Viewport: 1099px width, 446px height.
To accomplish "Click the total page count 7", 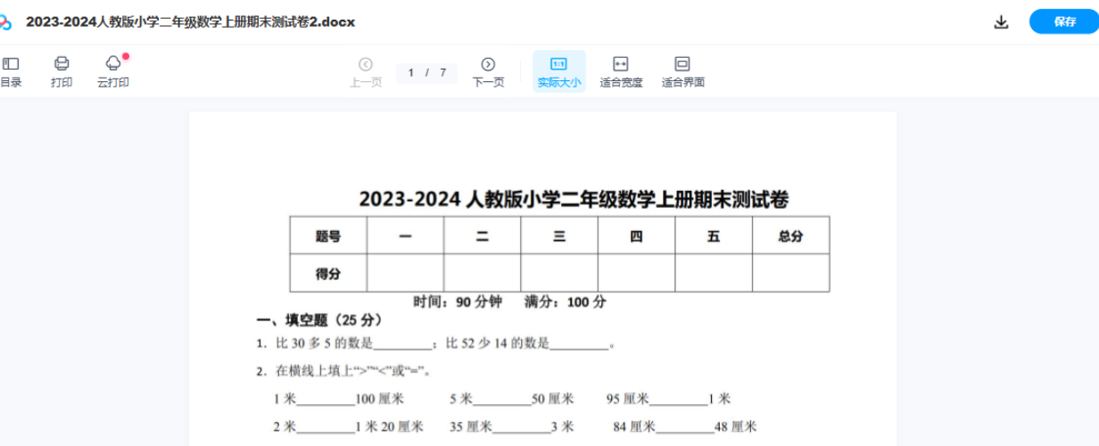I will point(443,72).
